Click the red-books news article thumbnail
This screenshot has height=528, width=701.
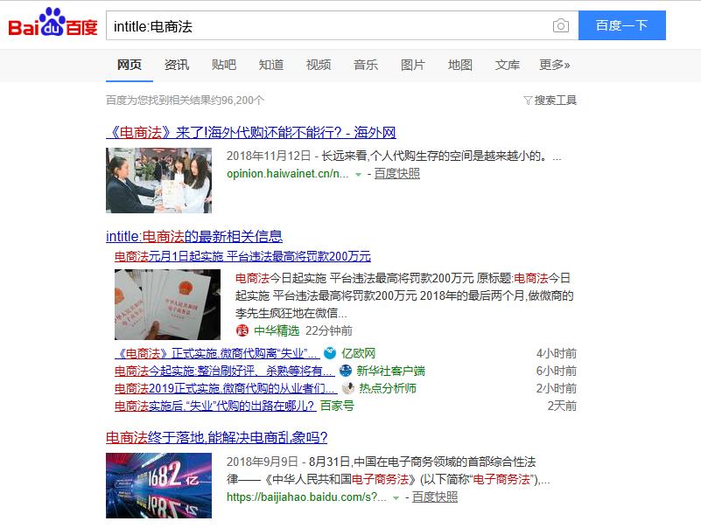[158, 302]
